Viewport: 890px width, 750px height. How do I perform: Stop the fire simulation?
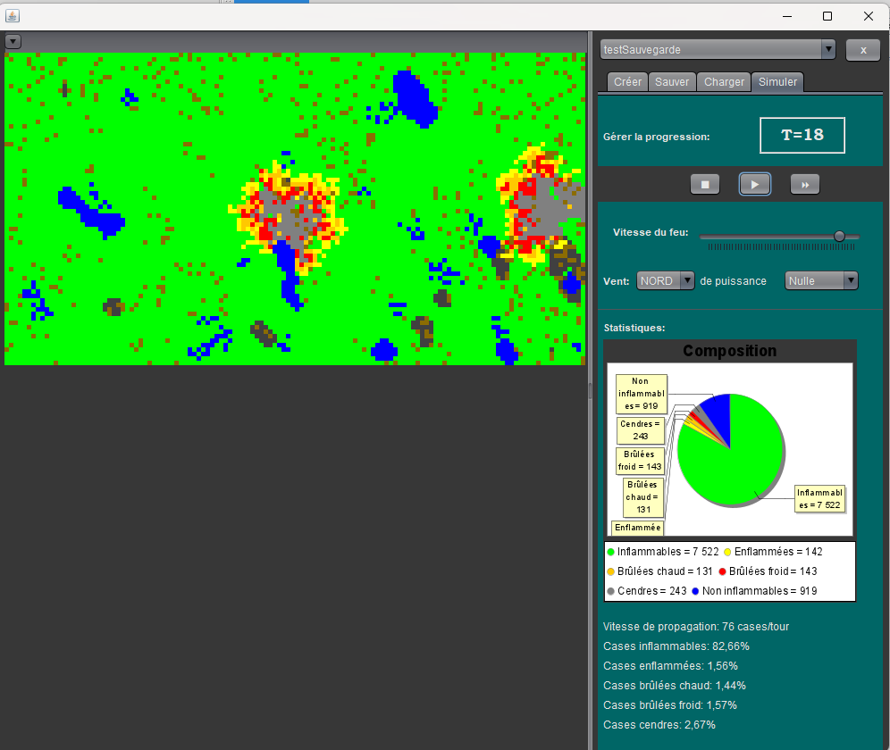(x=704, y=184)
